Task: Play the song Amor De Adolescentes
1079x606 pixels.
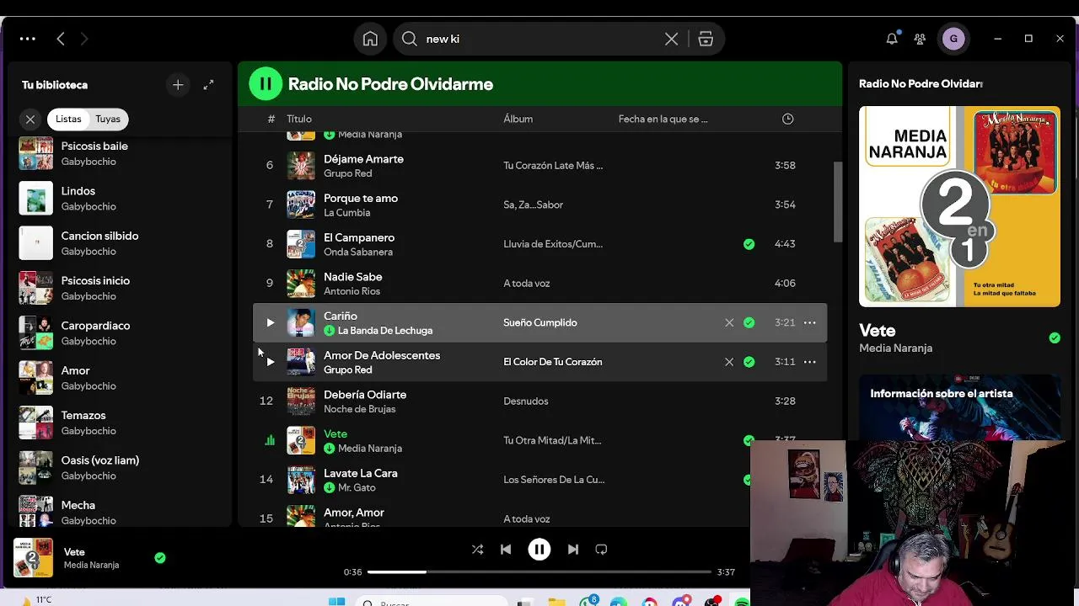Action: coord(270,362)
